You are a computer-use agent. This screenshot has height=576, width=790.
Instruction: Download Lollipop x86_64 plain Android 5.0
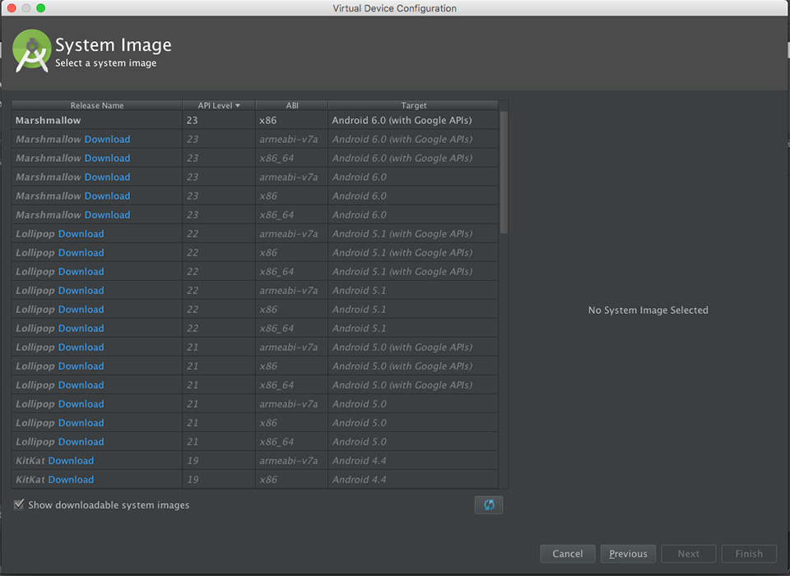pyautogui.click(x=81, y=442)
